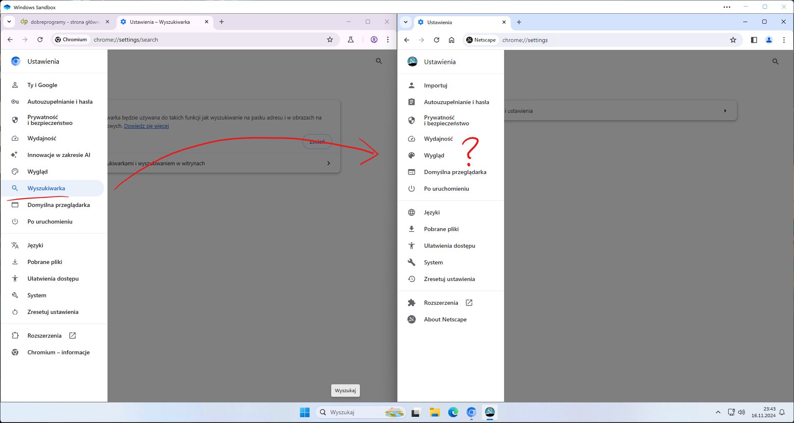This screenshot has width=794, height=423.
Task: Open settings search magnifier in Netscape settings
Action: [775, 61]
